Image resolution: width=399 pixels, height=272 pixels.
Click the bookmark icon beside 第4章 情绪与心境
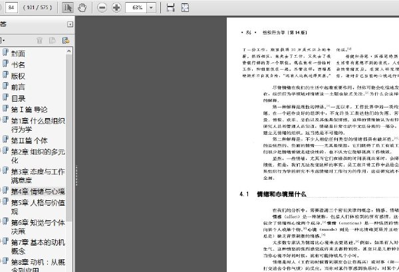[5, 190]
